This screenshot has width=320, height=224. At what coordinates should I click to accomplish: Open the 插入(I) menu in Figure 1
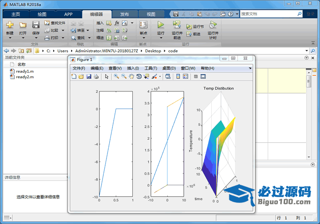pos(133,68)
